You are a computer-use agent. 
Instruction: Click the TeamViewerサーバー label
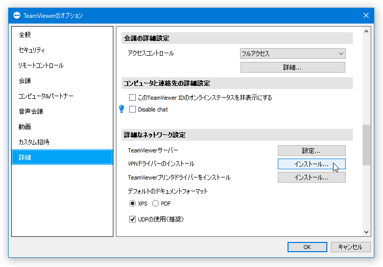click(153, 150)
